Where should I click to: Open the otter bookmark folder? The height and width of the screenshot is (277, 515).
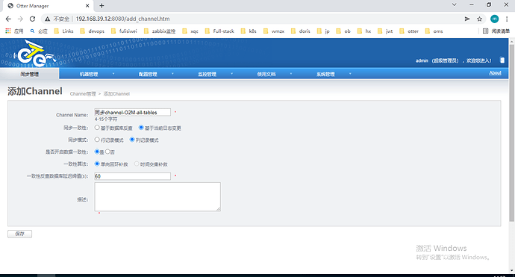click(x=409, y=31)
